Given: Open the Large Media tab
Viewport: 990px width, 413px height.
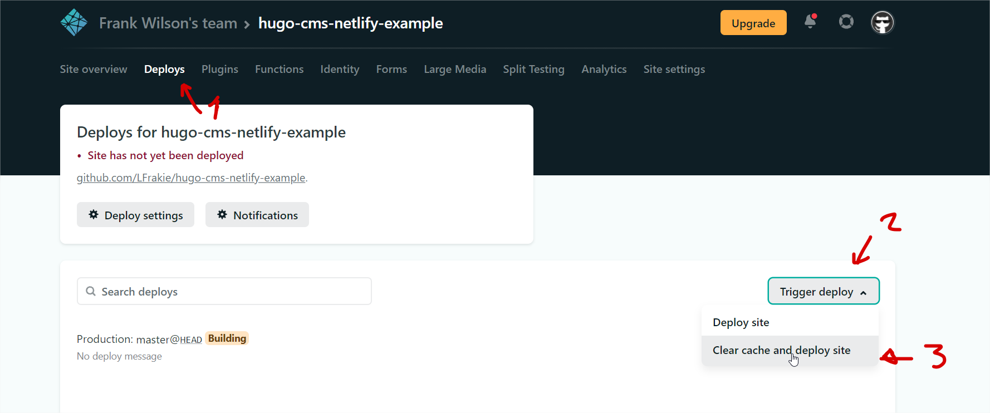Looking at the screenshot, I should click(455, 69).
